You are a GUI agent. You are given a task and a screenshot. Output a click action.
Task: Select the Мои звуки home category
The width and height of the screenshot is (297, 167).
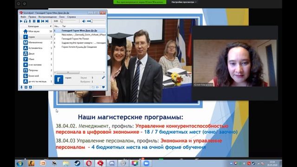tap(36, 31)
